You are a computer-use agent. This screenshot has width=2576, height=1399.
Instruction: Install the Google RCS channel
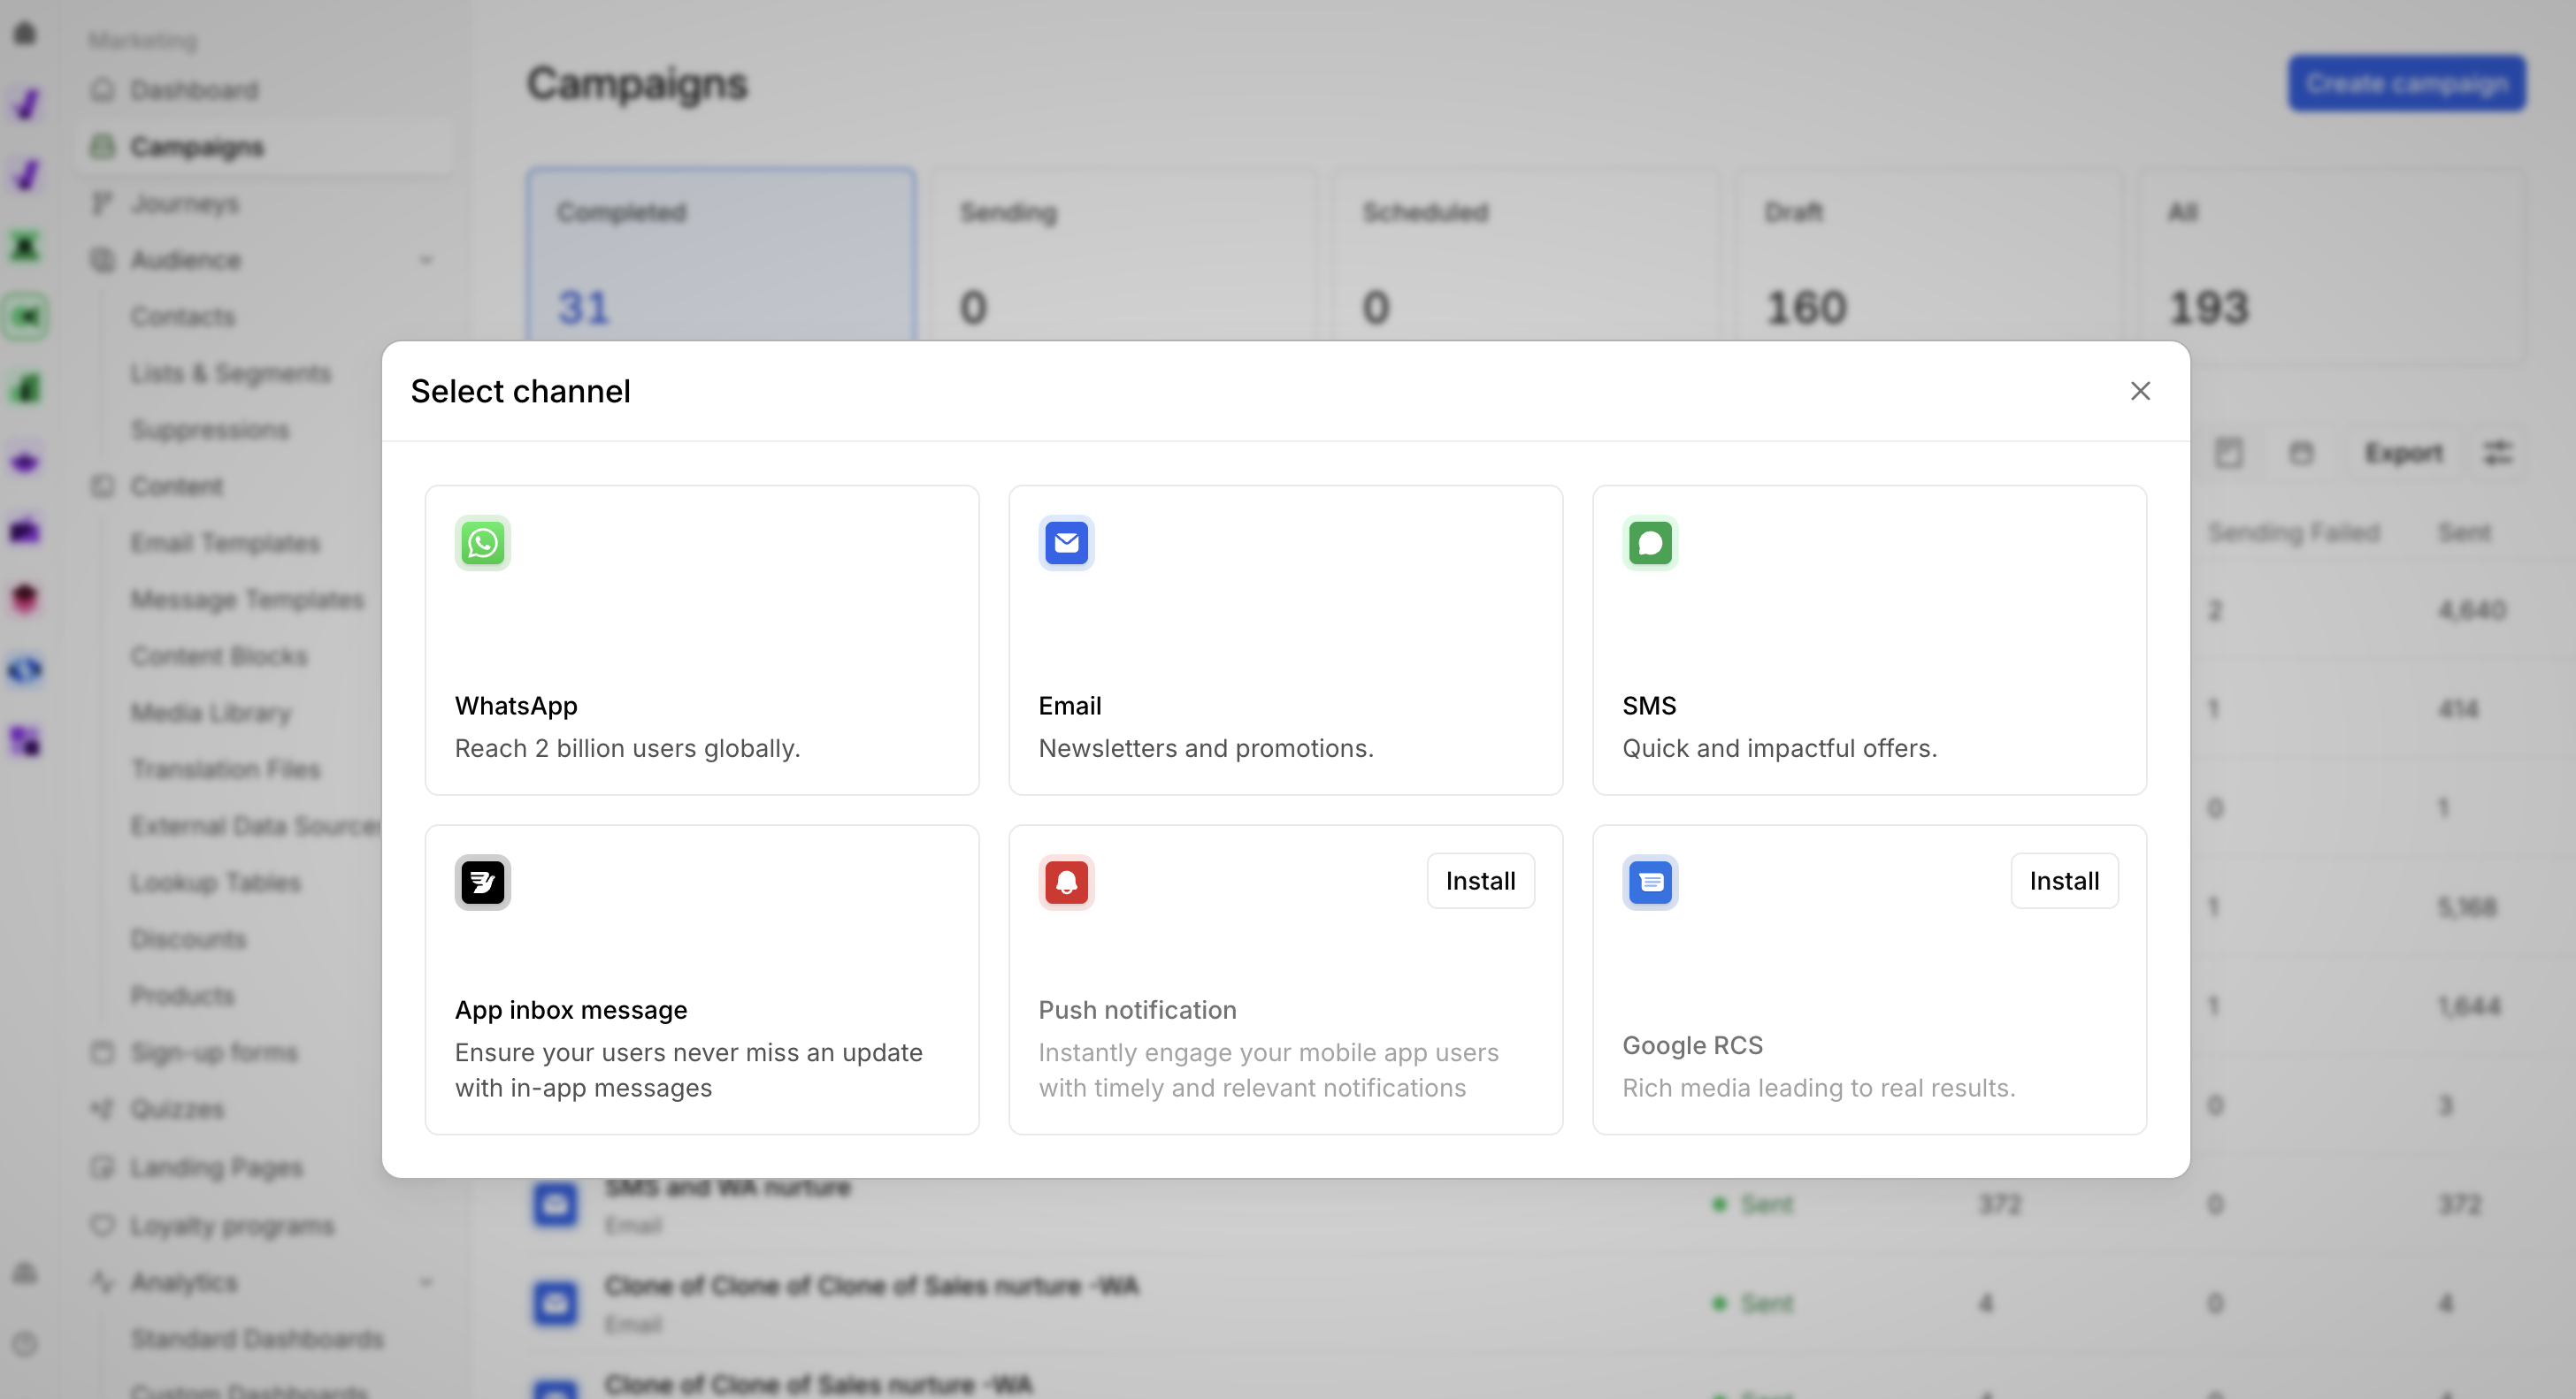pos(2063,881)
